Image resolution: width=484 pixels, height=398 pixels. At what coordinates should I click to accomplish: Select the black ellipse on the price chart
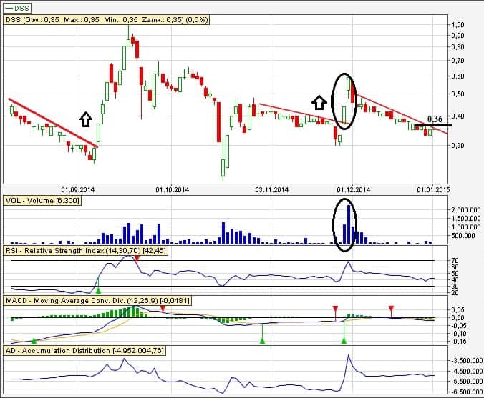pyautogui.click(x=344, y=100)
